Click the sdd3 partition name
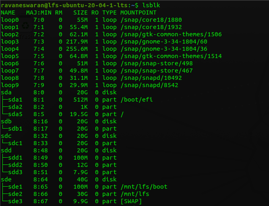This screenshot has width=269, height=206. (15, 172)
